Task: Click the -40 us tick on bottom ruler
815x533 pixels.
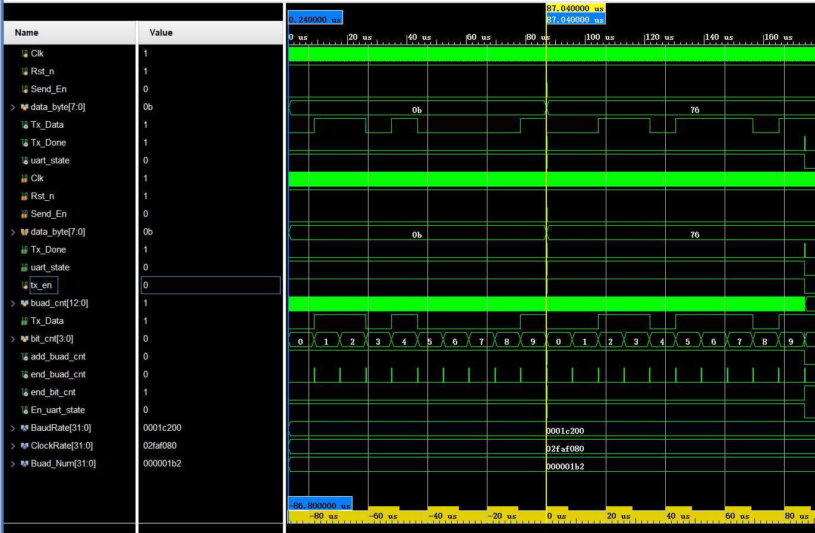Action: (x=443, y=516)
